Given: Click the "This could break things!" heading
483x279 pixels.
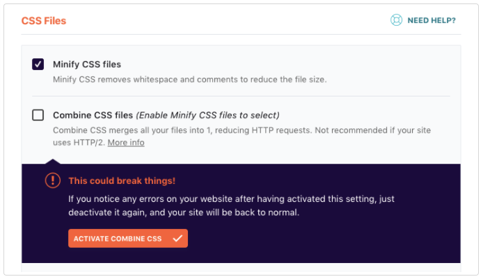Looking at the screenshot, I should (x=122, y=180).
